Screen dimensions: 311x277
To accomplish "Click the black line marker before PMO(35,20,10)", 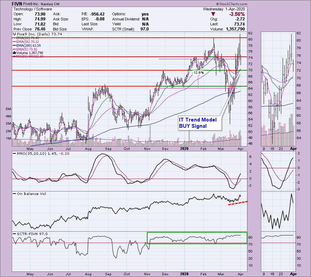I will point(14,154).
